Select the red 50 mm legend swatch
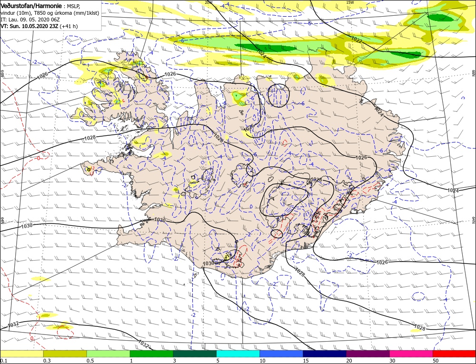The height and width of the screenshot is (364, 476). 454,354
